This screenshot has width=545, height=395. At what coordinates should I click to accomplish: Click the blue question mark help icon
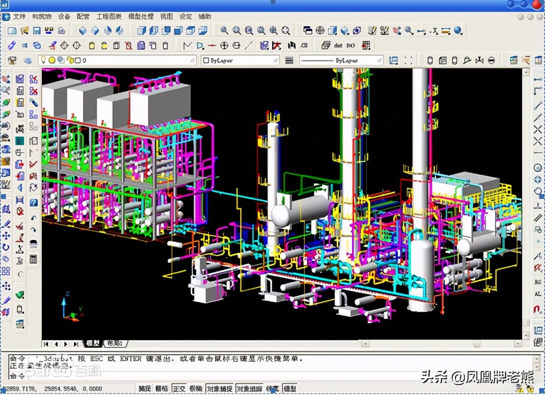coord(33,202)
